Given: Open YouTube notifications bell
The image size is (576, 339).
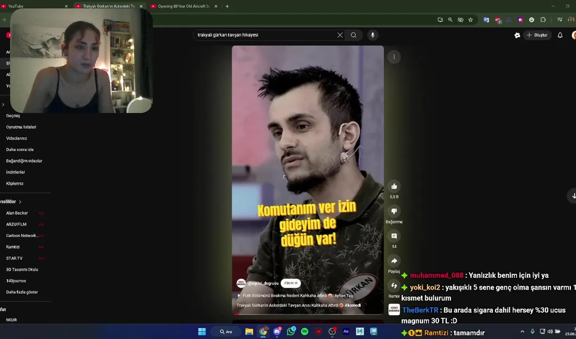Looking at the screenshot, I should click(x=560, y=35).
